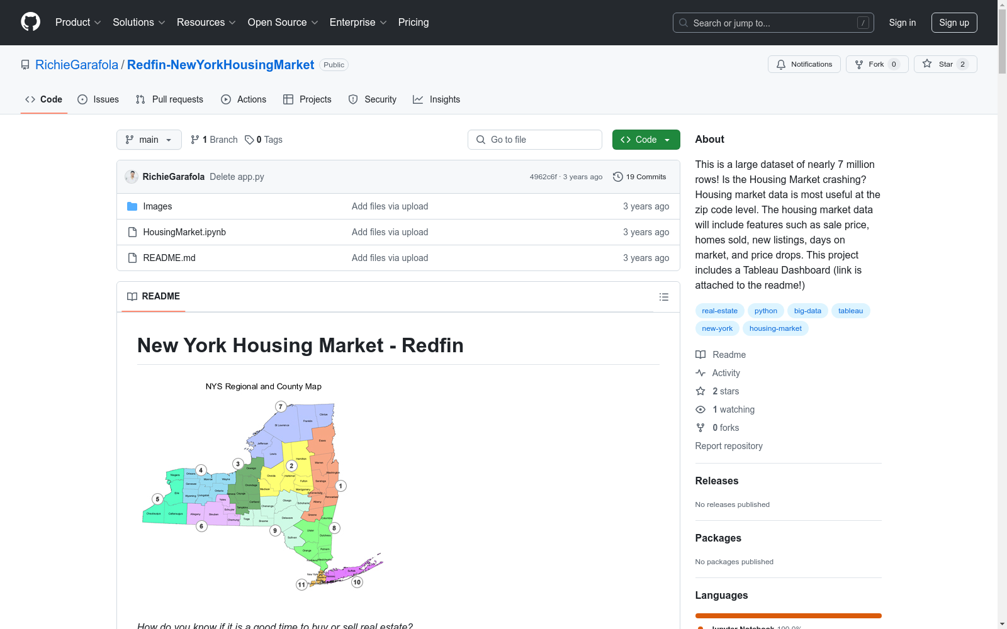
Task: Click the HousingMarket.ipynb file icon
Action: point(132,232)
